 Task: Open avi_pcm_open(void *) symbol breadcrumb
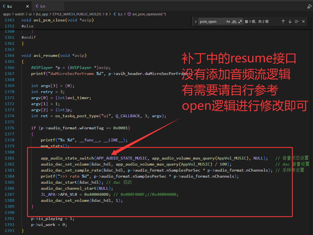click(147, 14)
